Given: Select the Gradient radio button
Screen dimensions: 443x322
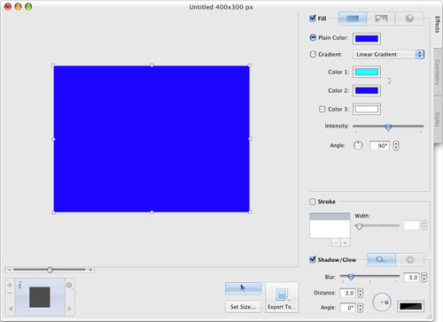Looking at the screenshot, I should 313,54.
